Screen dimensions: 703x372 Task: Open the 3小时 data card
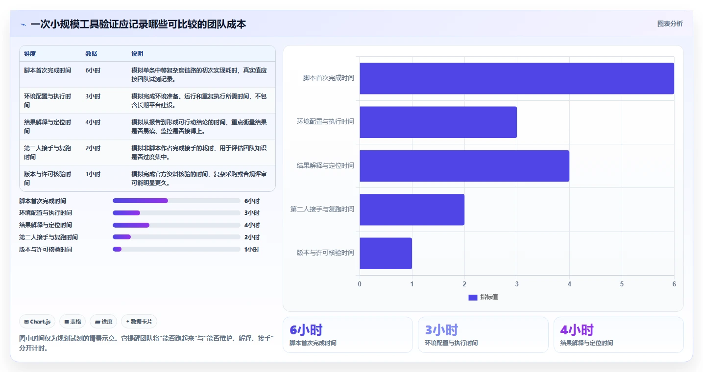pos(483,335)
